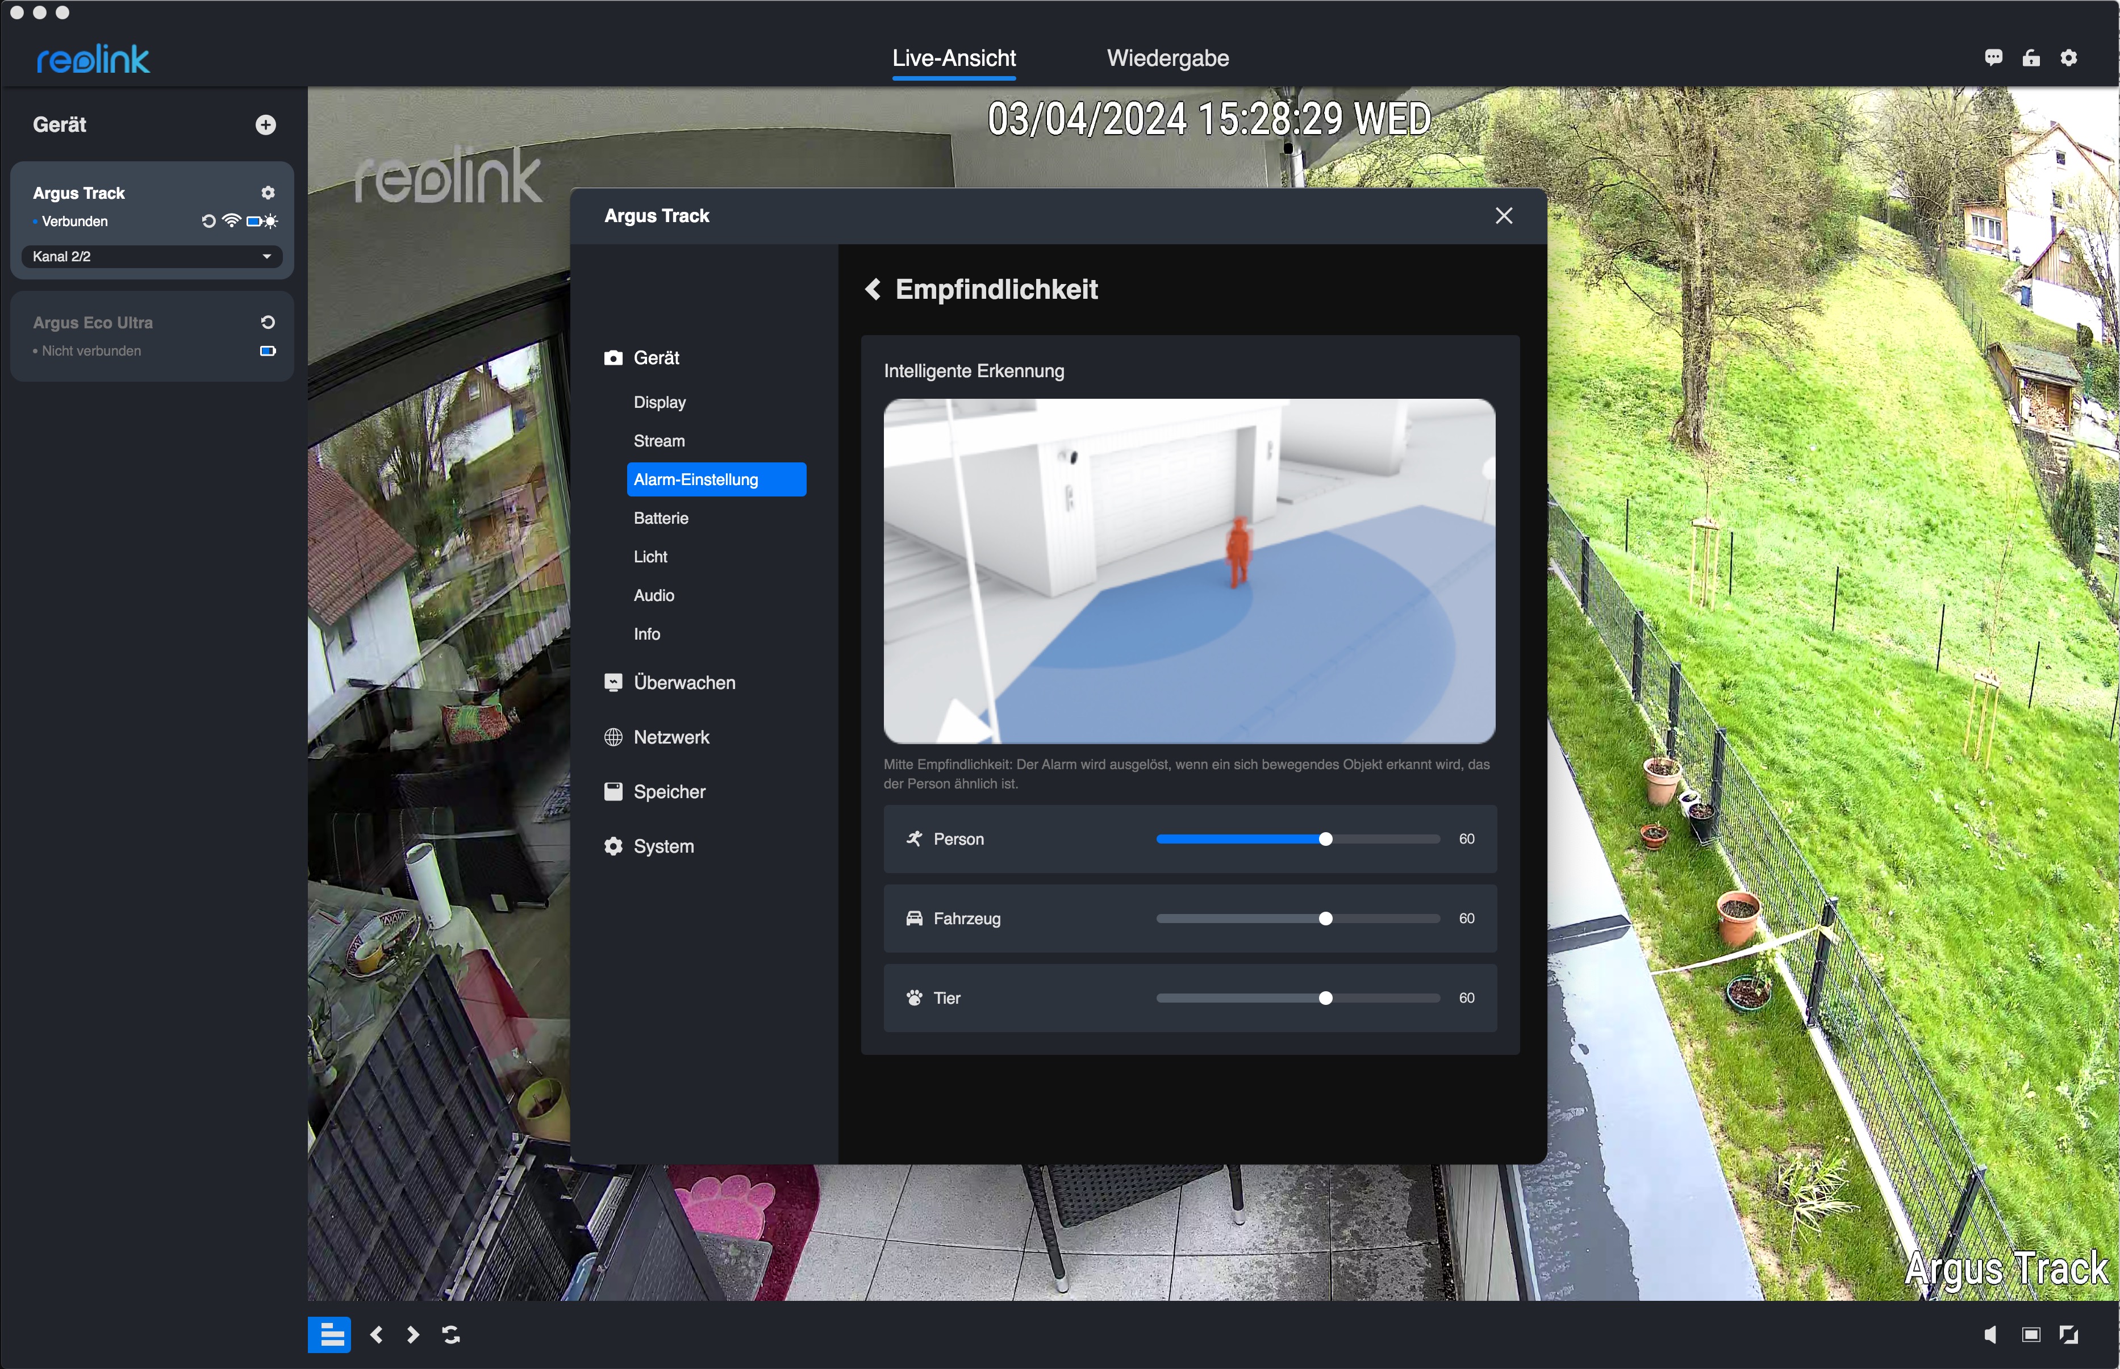Mute the speaker volume icon
This screenshot has width=2120, height=1369.
pyautogui.click(x=1991, y=1334)
